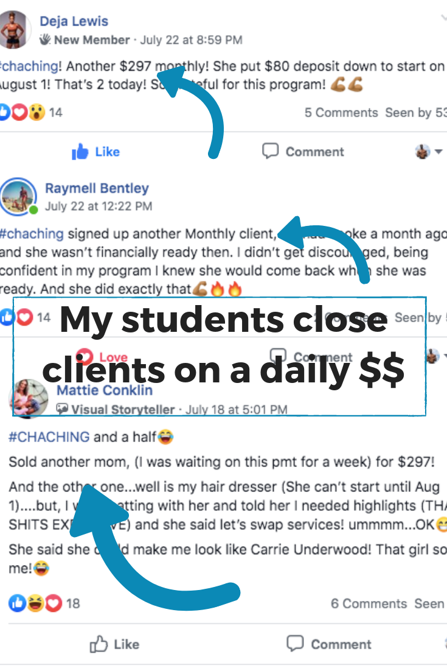Click Raymell Bentley's avatar photo
Screen dimensions: 447x671
coord(18,197)
